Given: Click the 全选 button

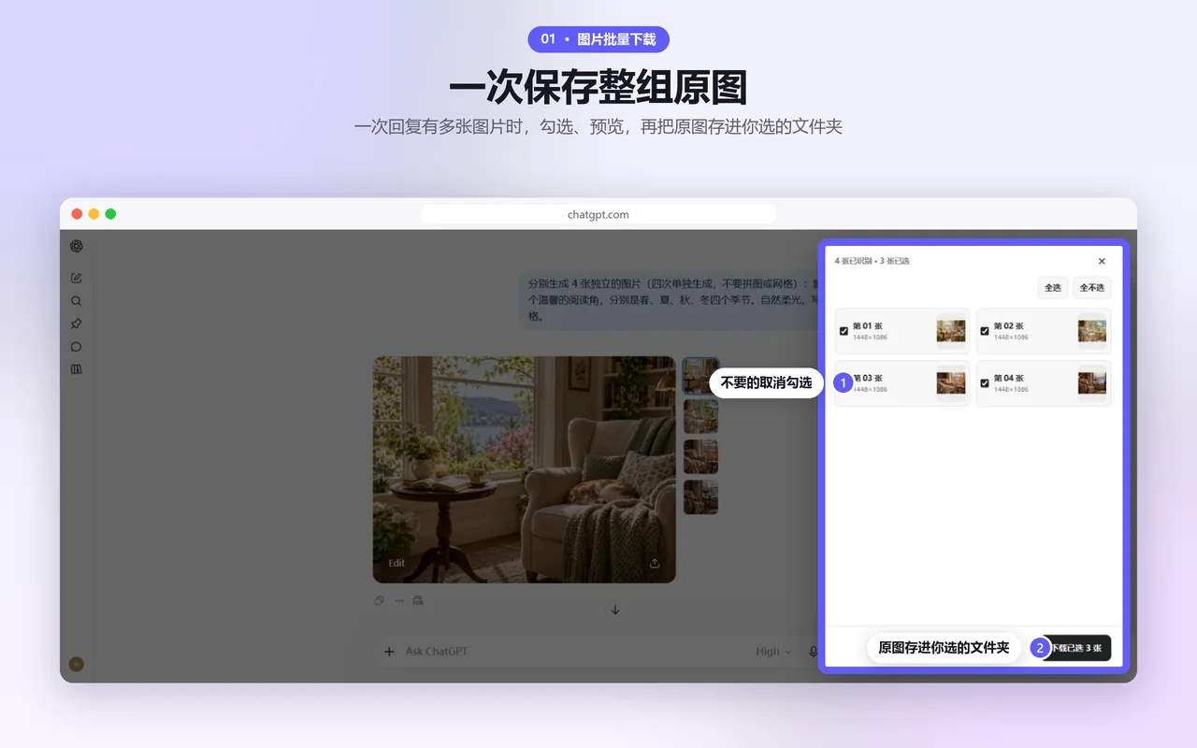Looking at the screenshot, I should [x=1053, y=288].
